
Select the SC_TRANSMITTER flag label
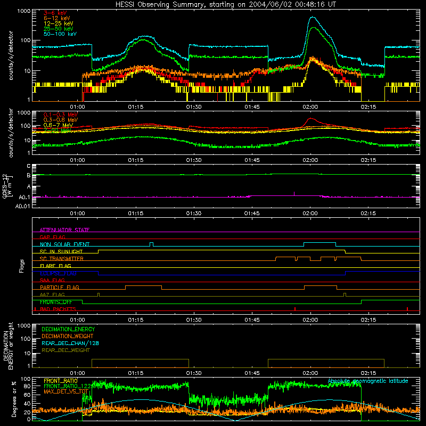click(x=61, y=258)
